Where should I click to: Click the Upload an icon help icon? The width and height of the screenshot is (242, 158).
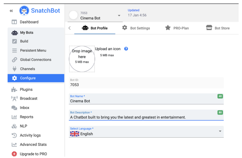pyautogui.click(x=126, y=49)
